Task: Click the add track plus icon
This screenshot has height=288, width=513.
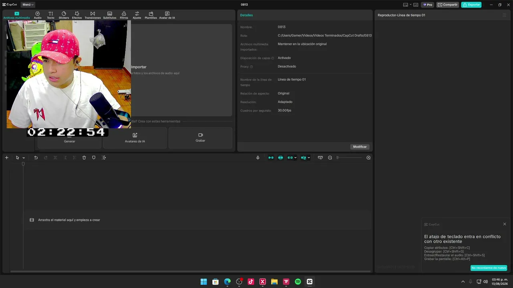Action: pyautogui.click(x=6, y=158)
